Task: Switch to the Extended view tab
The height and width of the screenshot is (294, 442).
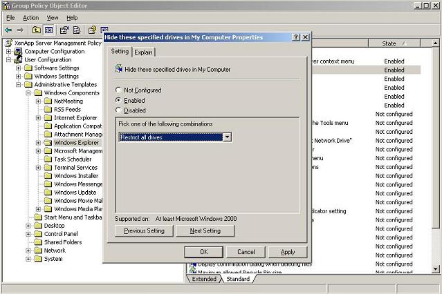Action: (x=204, y=279)
